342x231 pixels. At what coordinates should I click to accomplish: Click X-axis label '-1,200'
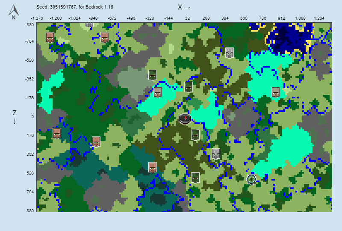56,18
